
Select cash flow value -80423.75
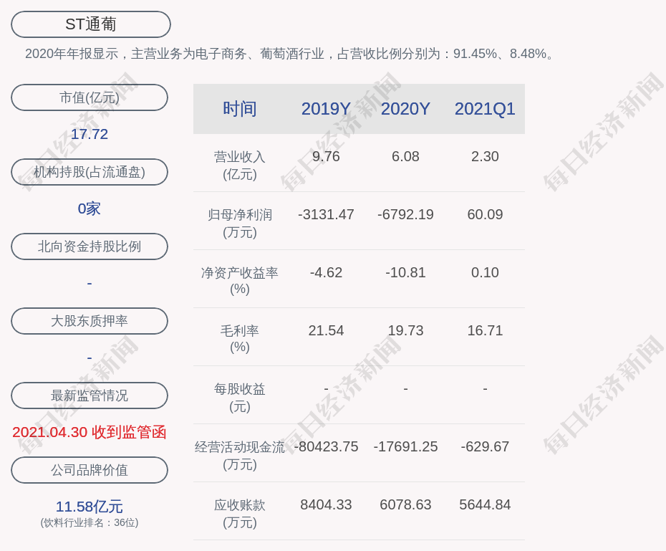(x=326, y=446)
